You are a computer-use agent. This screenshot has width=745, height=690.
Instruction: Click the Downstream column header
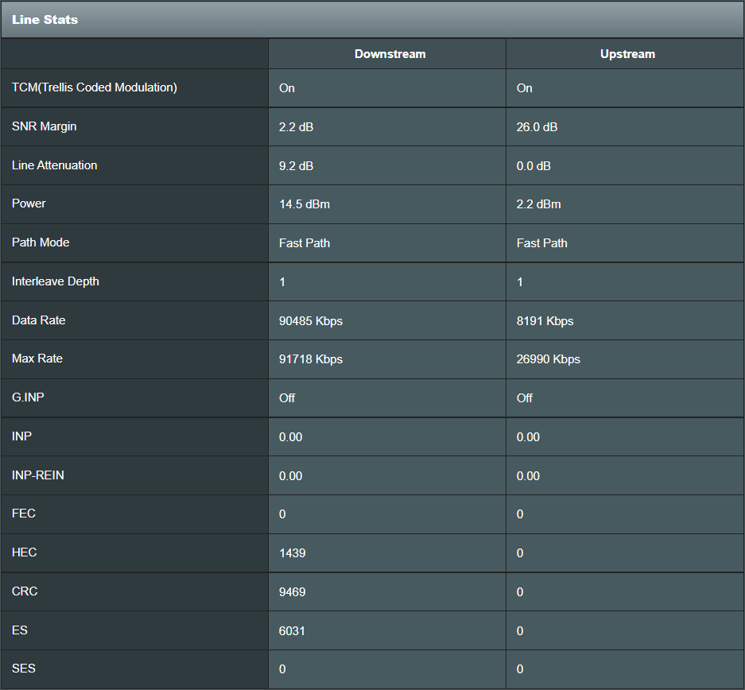390,54
